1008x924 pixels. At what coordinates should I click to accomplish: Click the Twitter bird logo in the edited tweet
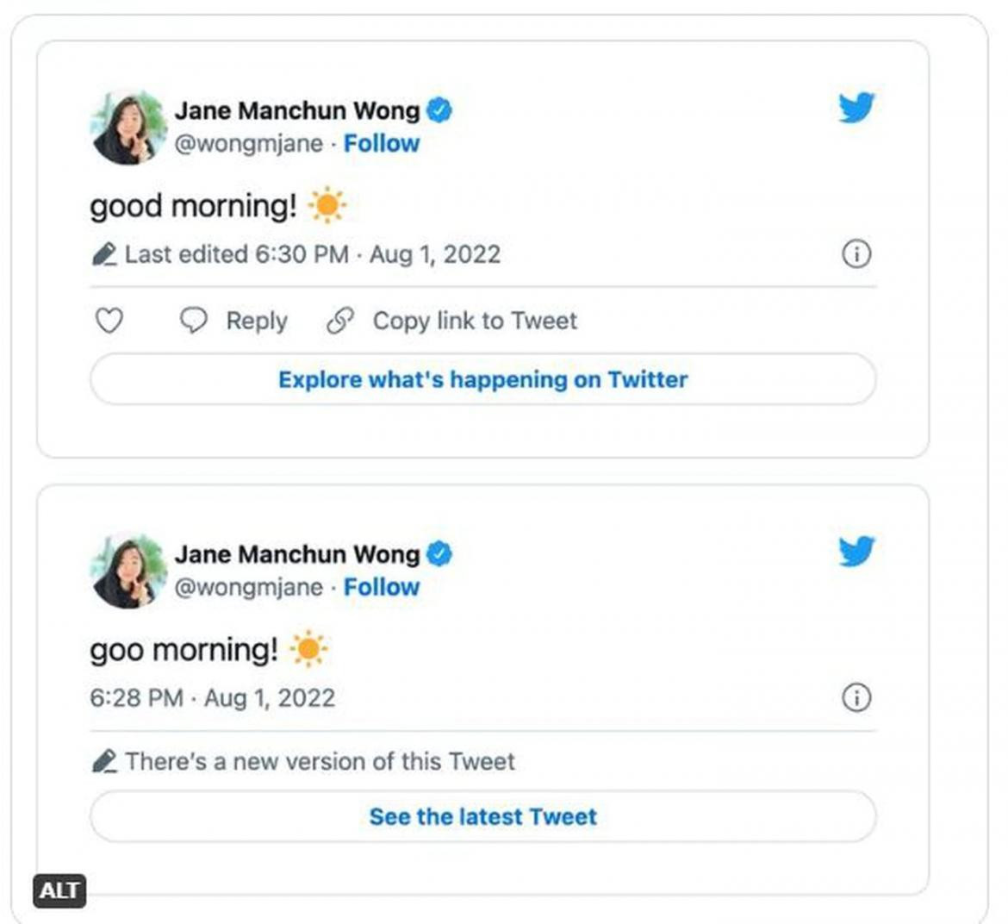[x=856, y=108]
